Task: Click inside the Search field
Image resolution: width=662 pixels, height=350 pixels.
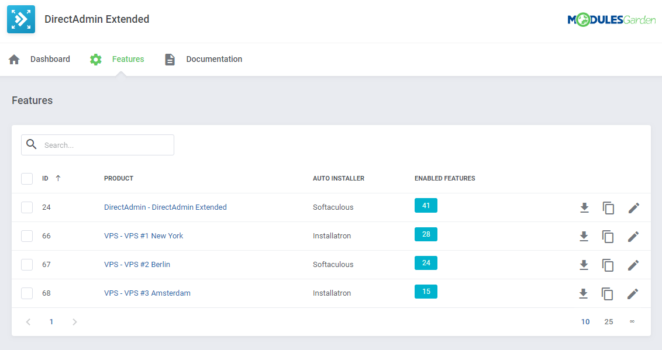Action: click(105, 144)
